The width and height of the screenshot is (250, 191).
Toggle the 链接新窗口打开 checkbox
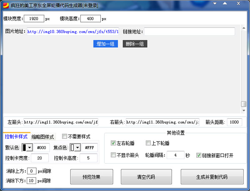(199, 155)
